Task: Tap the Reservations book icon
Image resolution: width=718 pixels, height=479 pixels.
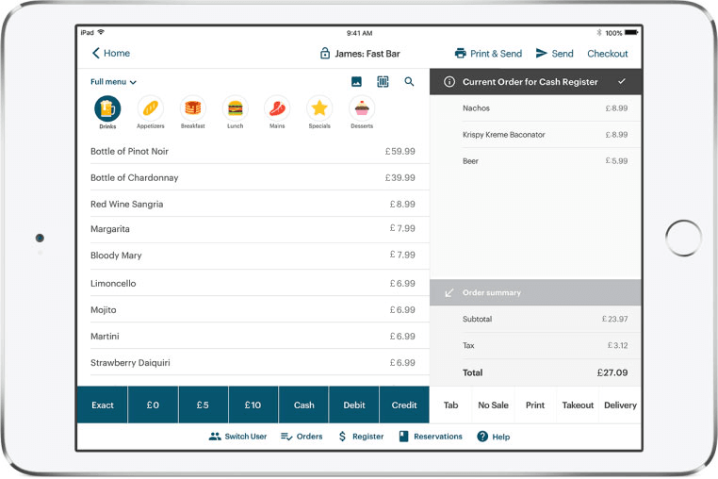Action: [x=403, y=437]
